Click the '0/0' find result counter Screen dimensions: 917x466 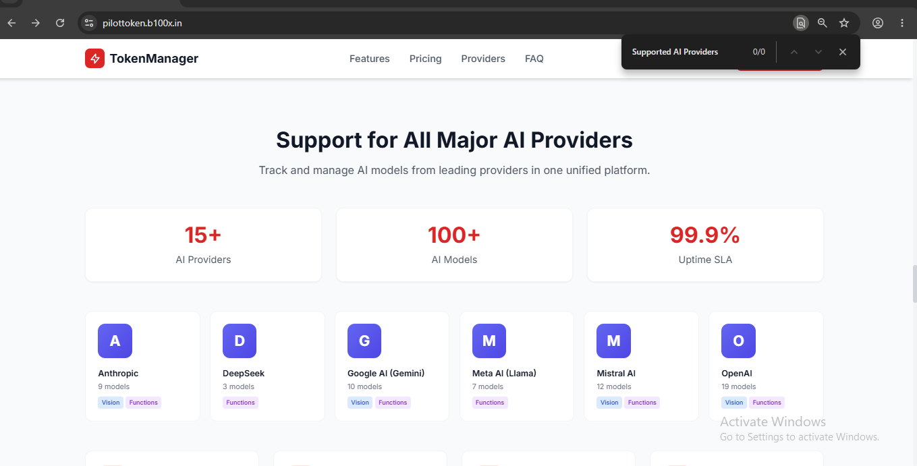[759, 52]
